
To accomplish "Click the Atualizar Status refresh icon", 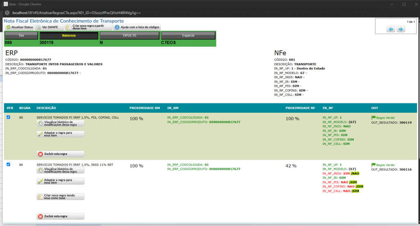I will coord(8,27).
